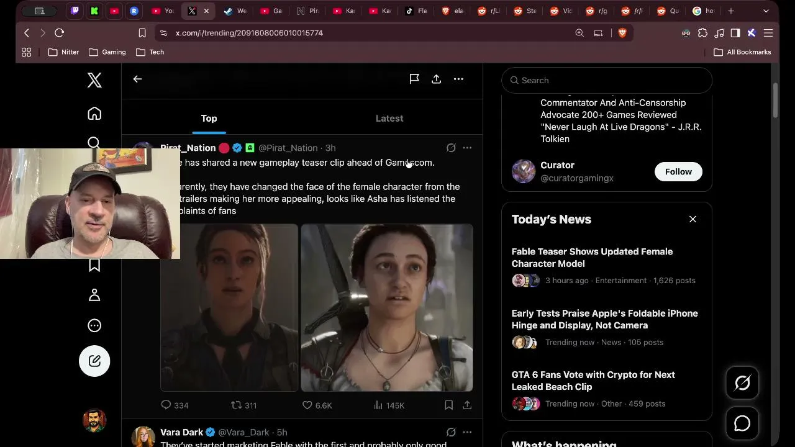
Task: Bookmark the Pirat_Nation post
Action: [448, 405]
